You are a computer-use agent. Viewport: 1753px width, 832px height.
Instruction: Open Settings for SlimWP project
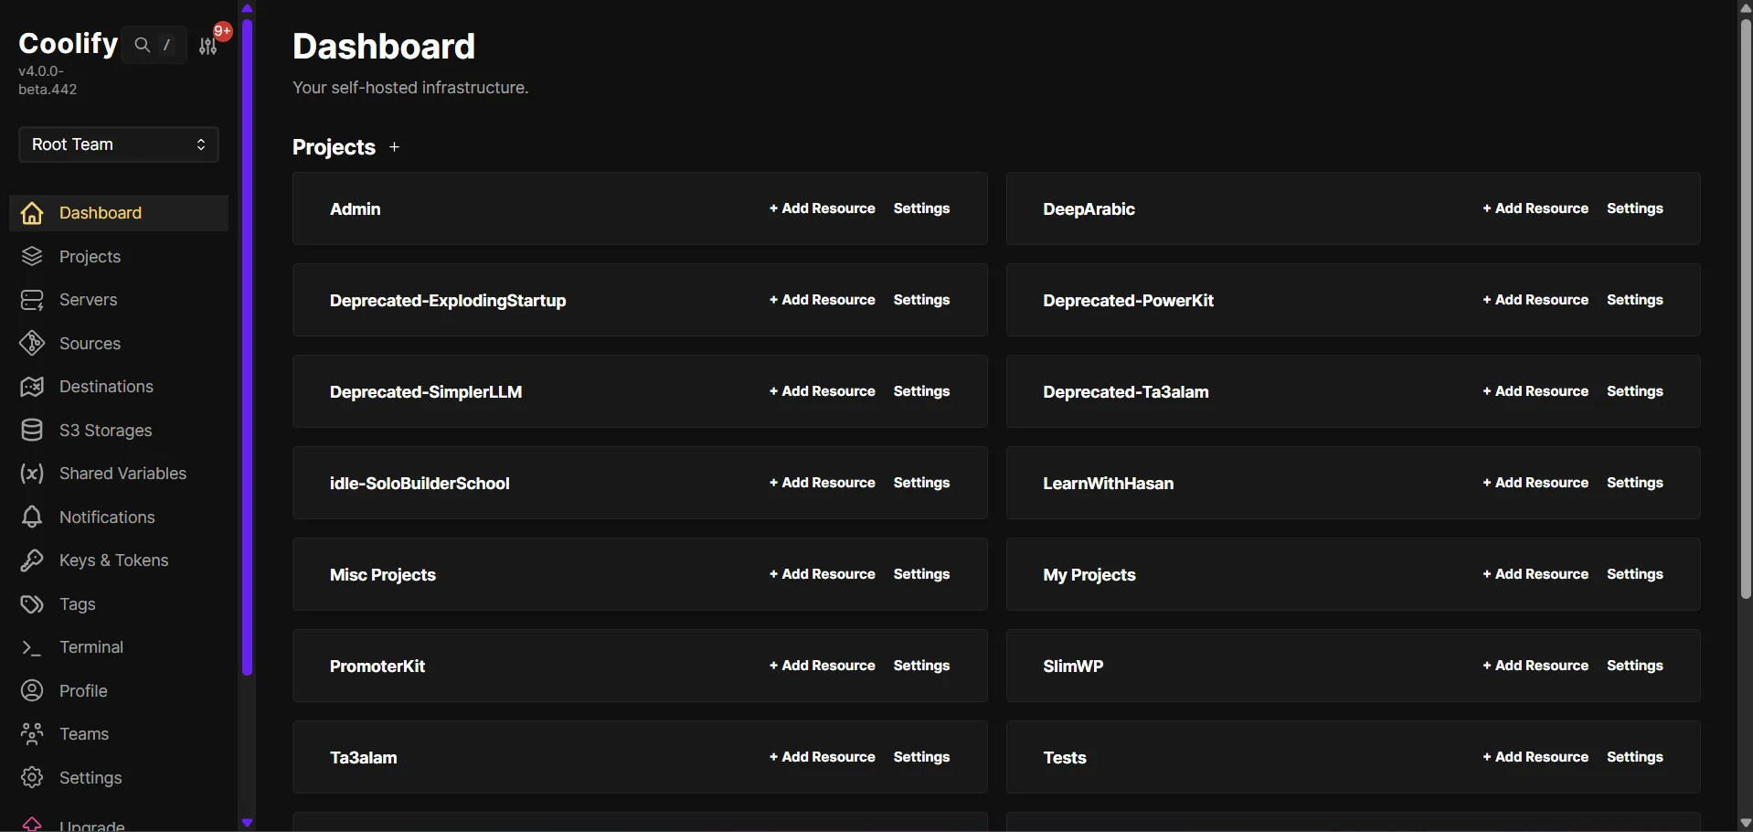[1636, 666]
